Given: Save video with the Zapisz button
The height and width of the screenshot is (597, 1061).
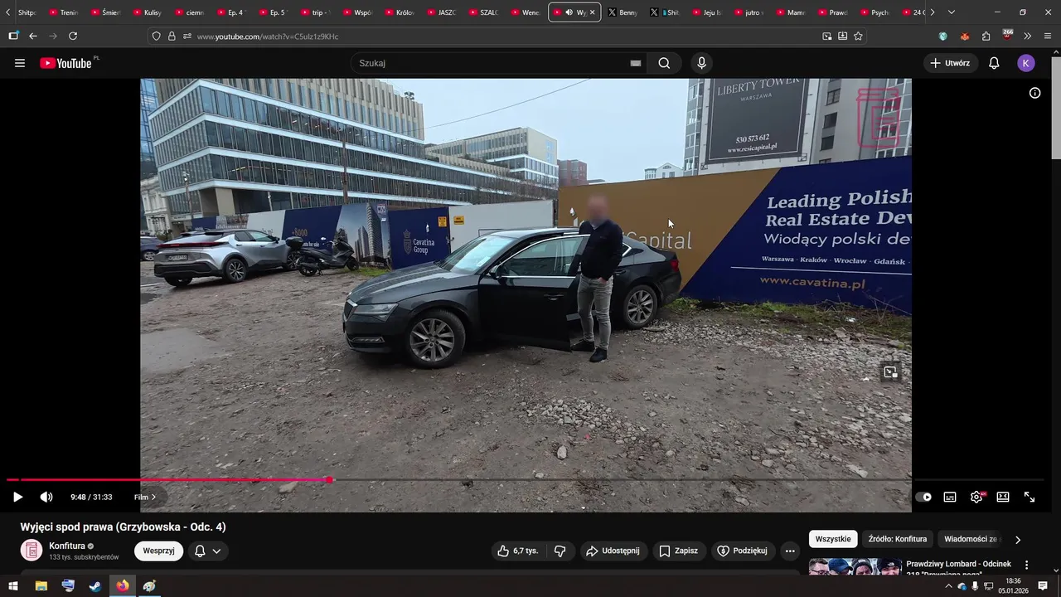Looking at the screenshot, I should tap(678, 551).
